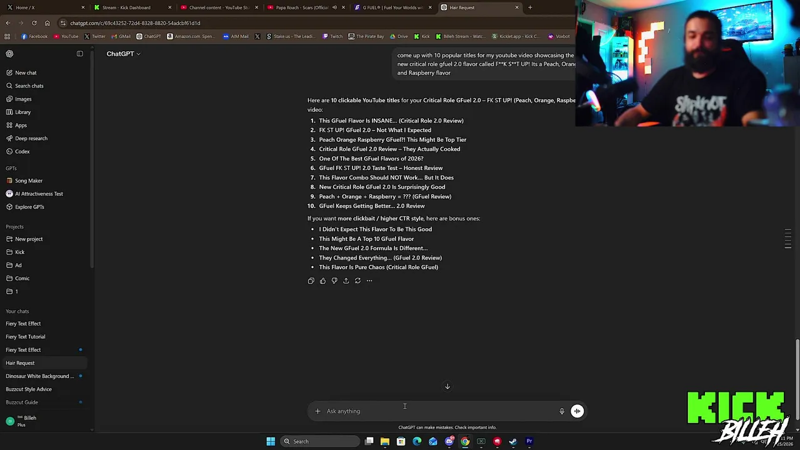
Task: Open Buzzcut Style Advice chat
Action: click(x=44, y=389)
